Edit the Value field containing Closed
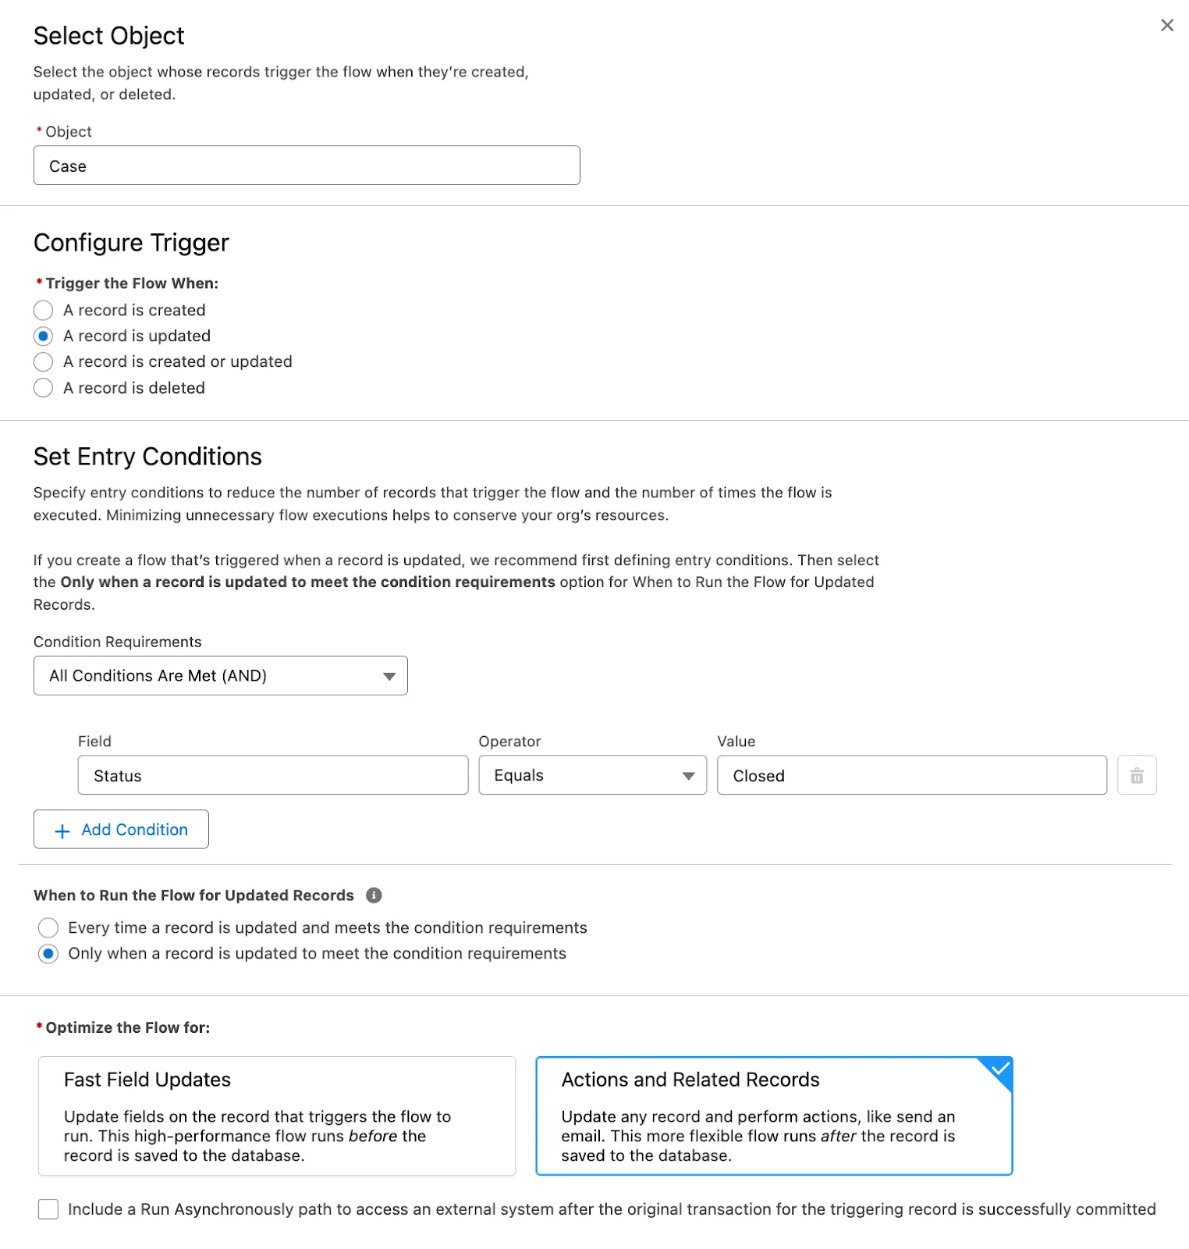Viewport: 1189px width, 1249px height. [x=910, y=775]
